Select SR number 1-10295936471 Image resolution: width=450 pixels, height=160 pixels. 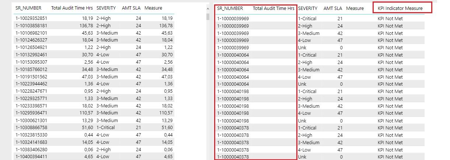click(x=31, y=113)
